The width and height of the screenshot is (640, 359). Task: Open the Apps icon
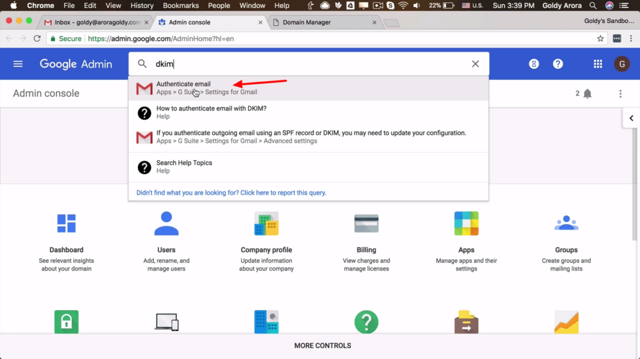[x=466, y=223]
